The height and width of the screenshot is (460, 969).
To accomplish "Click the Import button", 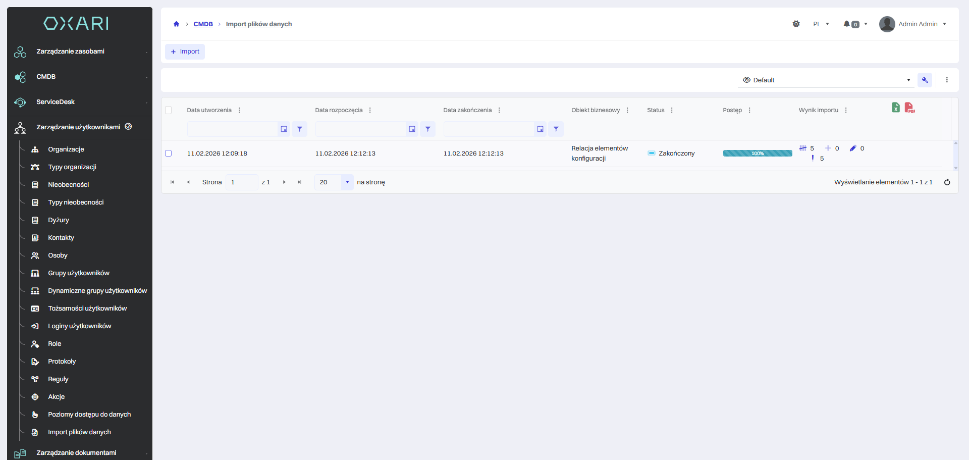I will point(185,52).
